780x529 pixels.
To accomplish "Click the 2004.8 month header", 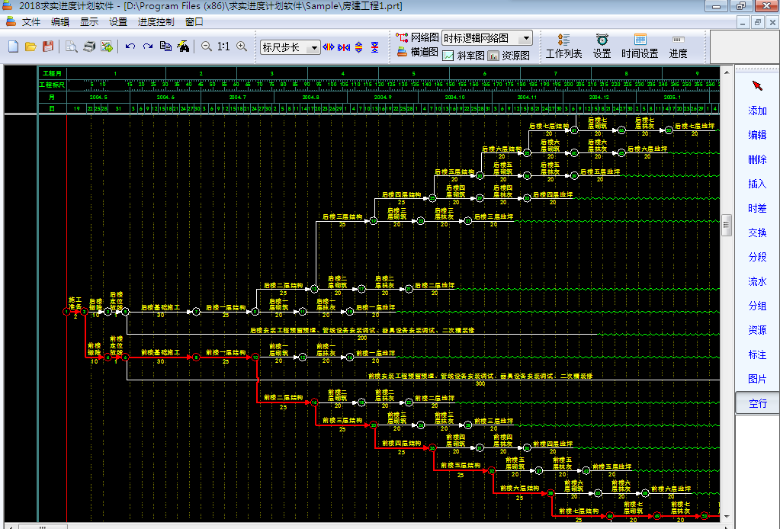I will click(x=311, y=98).
